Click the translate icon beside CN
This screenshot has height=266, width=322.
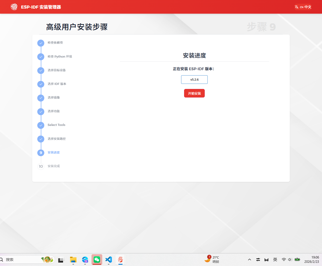point(297,7)
